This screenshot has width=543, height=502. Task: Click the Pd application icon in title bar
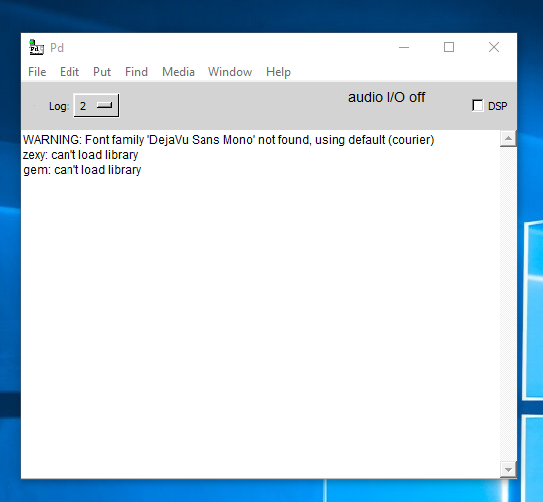[x=36, y=47]
